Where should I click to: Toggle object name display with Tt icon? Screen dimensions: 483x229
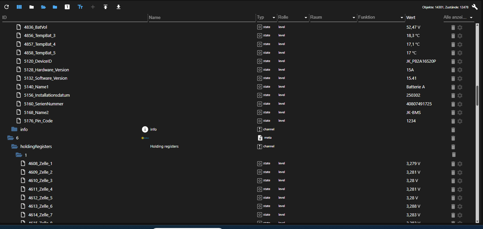[x=80, y=7]
